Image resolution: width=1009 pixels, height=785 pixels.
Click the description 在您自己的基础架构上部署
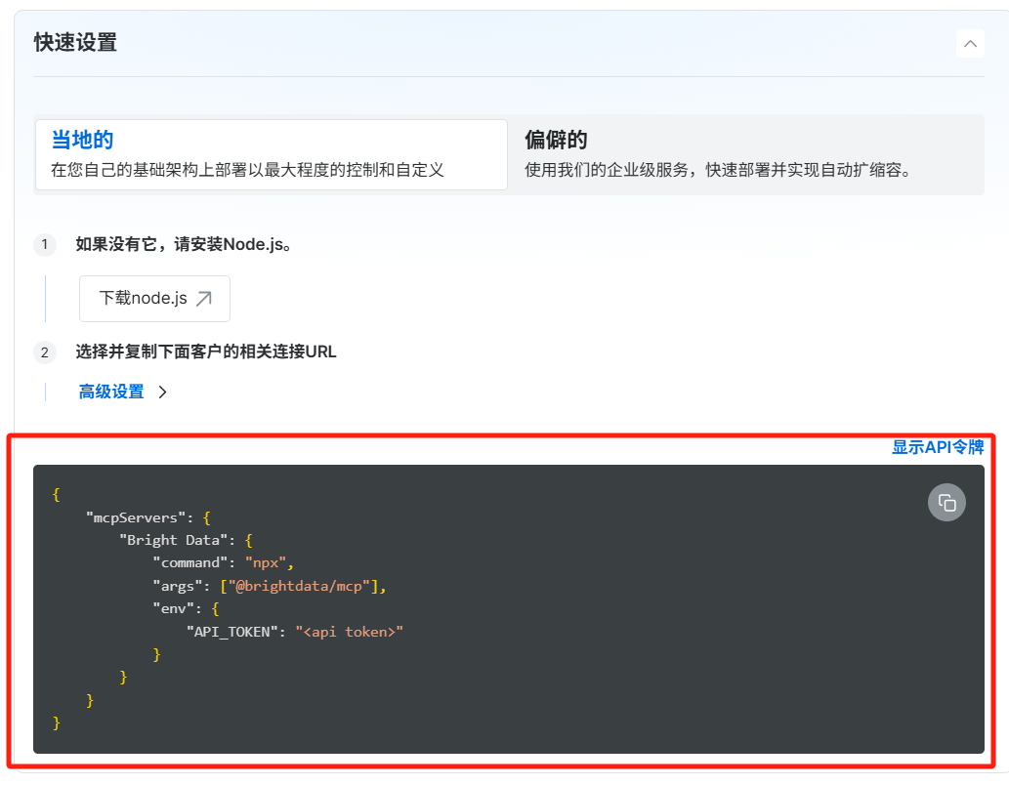[x=248, y=170]
